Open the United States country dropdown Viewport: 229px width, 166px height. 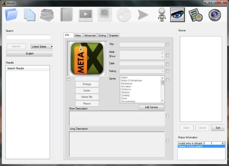[x=42, y=46]
